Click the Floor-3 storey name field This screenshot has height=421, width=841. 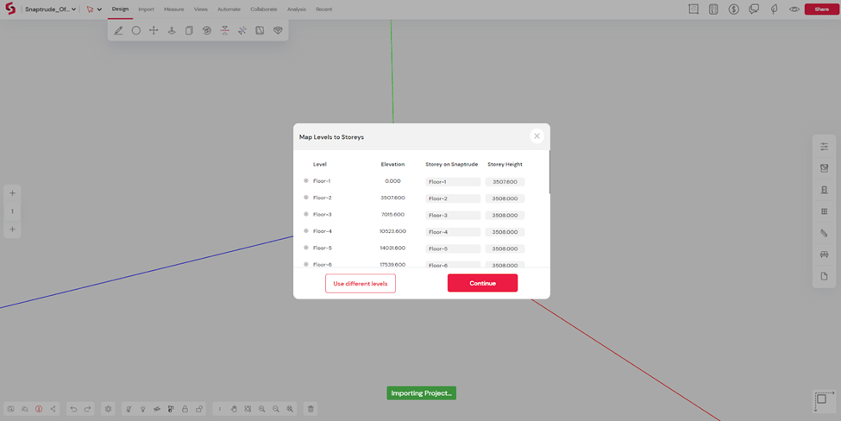coord(453,215)
